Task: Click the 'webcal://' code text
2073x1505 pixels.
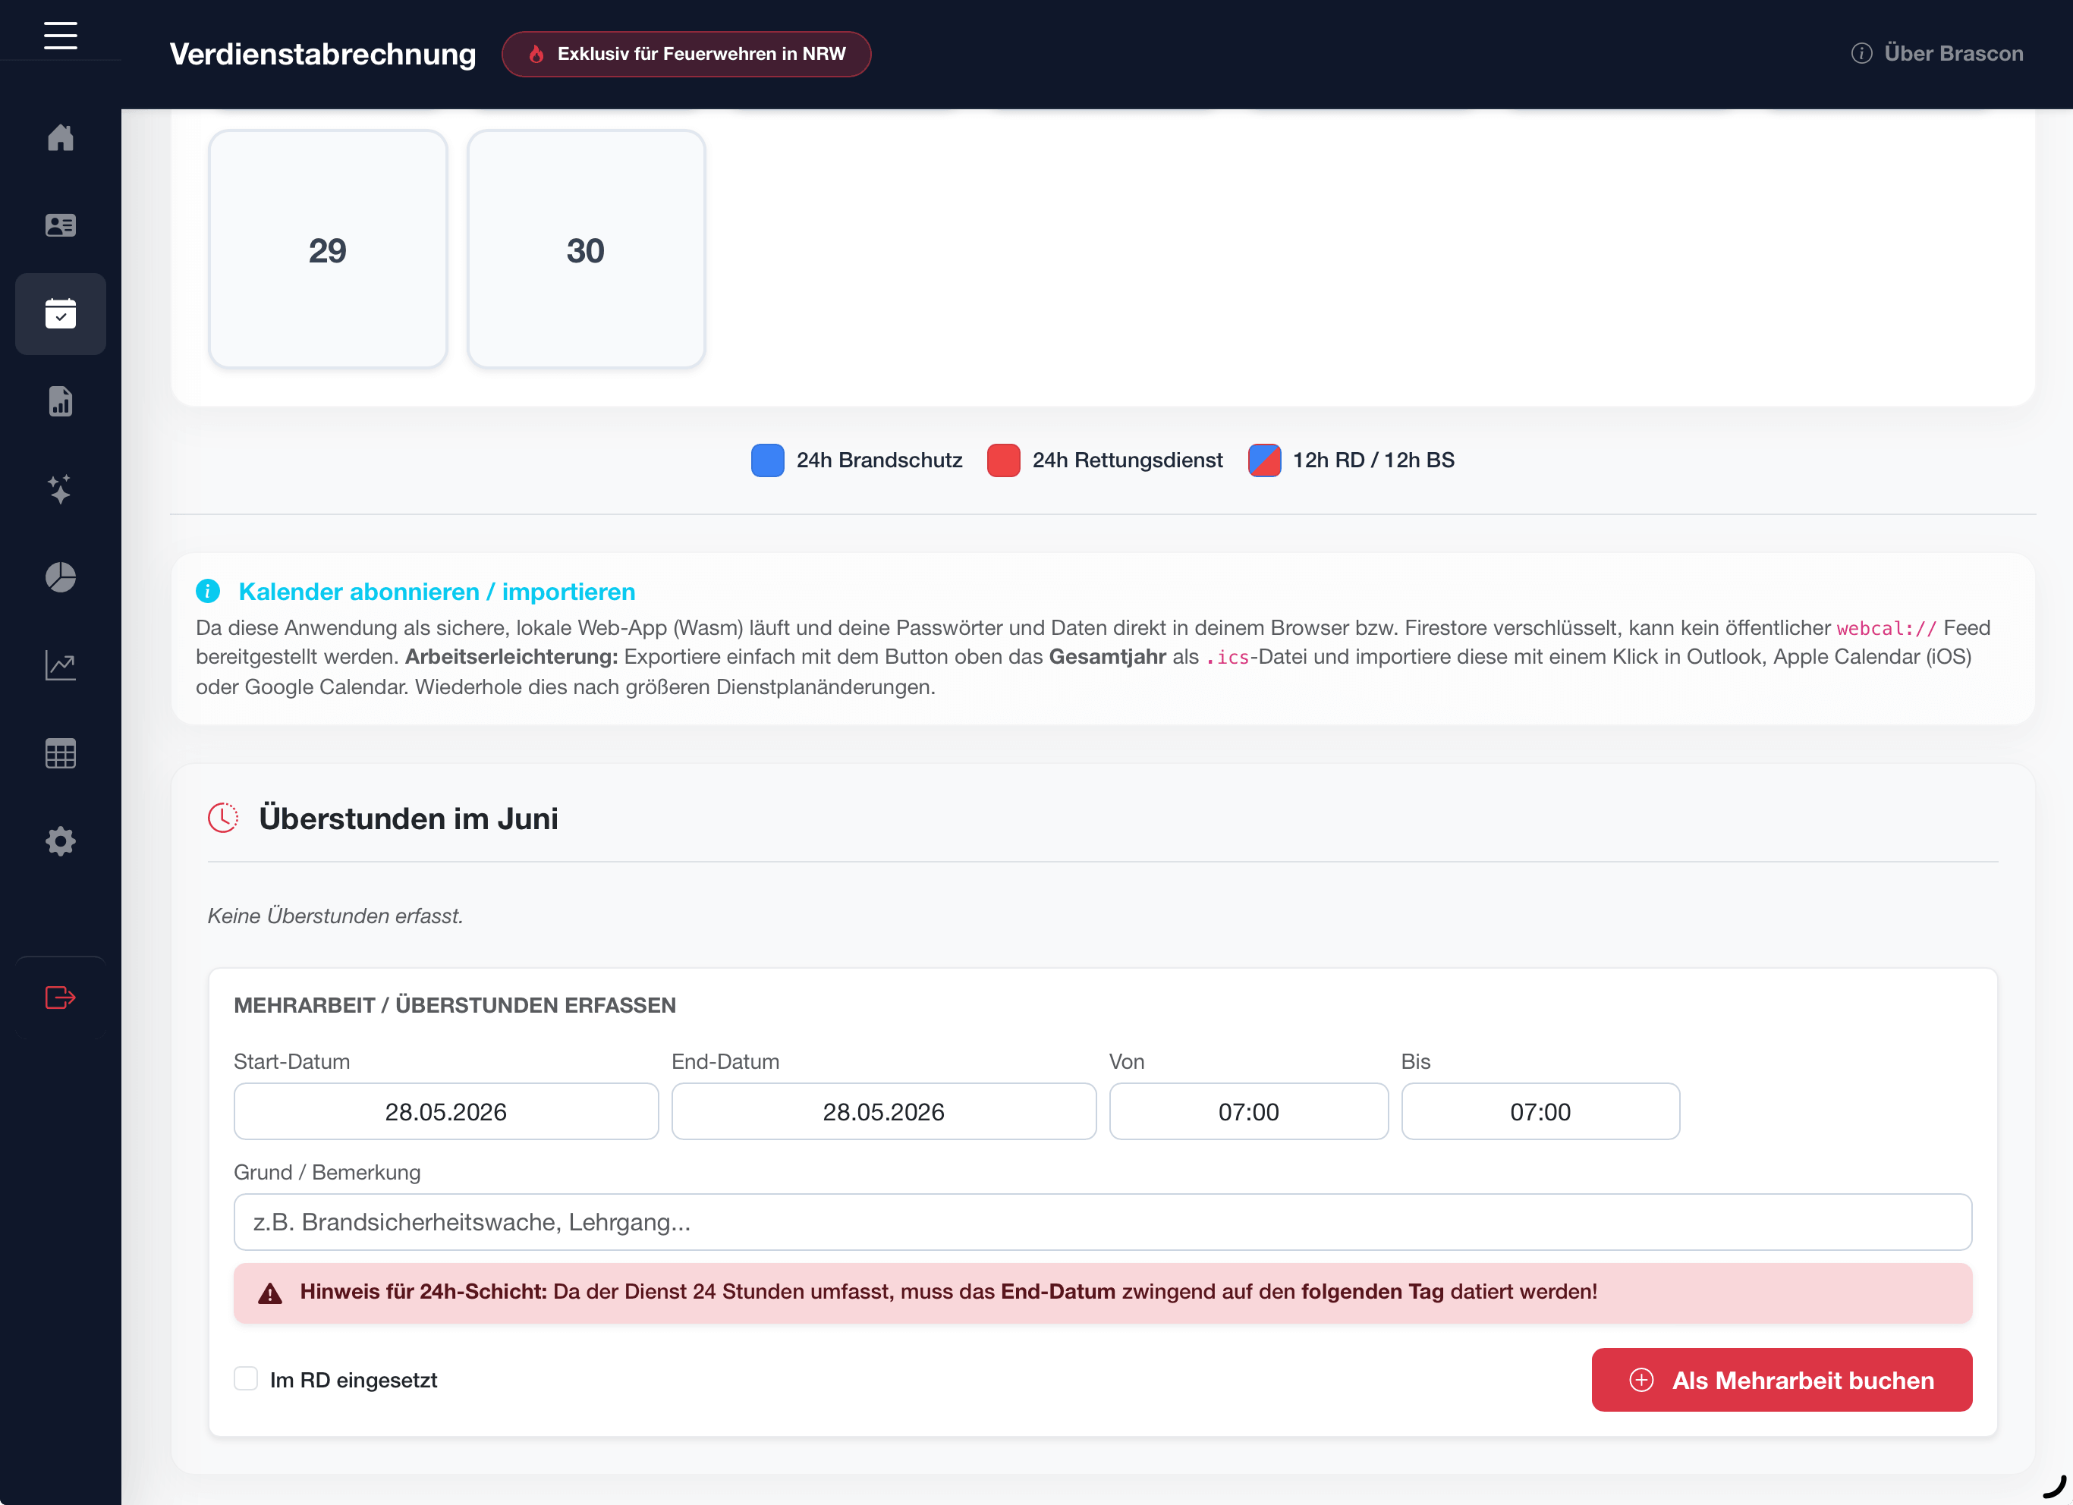Action: pos(1886,629)
